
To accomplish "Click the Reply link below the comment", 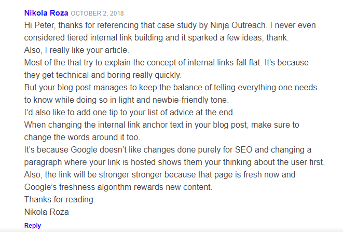I will click(x=33, y=226).
